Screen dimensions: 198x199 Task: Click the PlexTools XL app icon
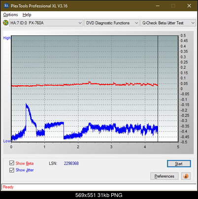click(x=6, y=6)
